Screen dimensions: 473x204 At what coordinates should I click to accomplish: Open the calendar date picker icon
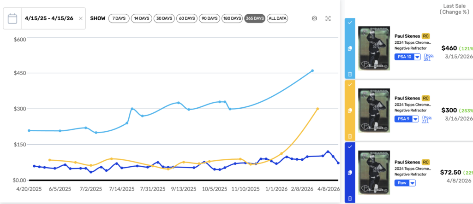pyautogui.click(x=12, y=18)
